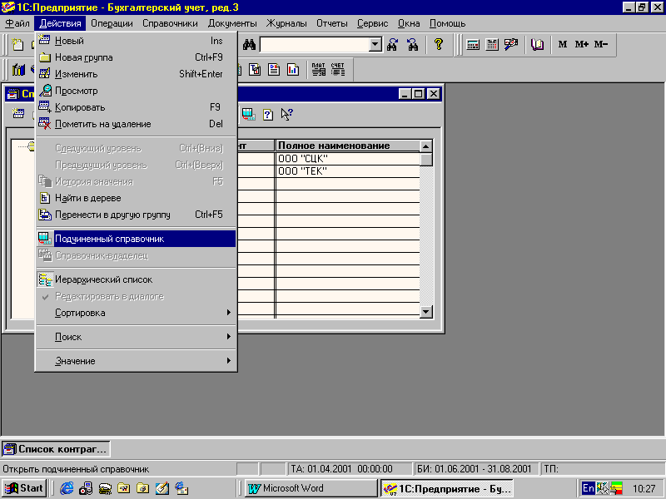Click the ТА date status bar field
Viewport: 666px width, 499px height.
pos(350,469)
